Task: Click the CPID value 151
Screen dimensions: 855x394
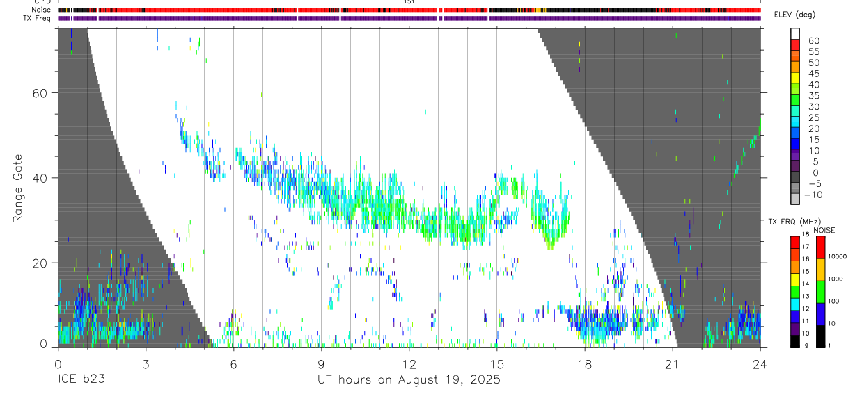Action: [x=409, y=2]
